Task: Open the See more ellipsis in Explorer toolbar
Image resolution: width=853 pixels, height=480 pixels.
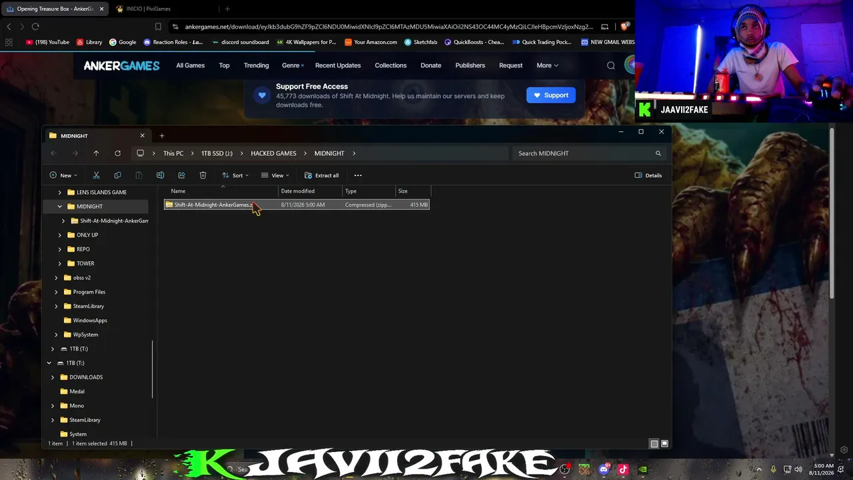Action: (x=358, y=175)
